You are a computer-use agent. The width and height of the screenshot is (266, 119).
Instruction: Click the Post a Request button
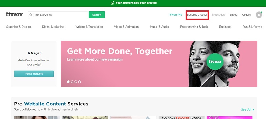click(34, 74)
